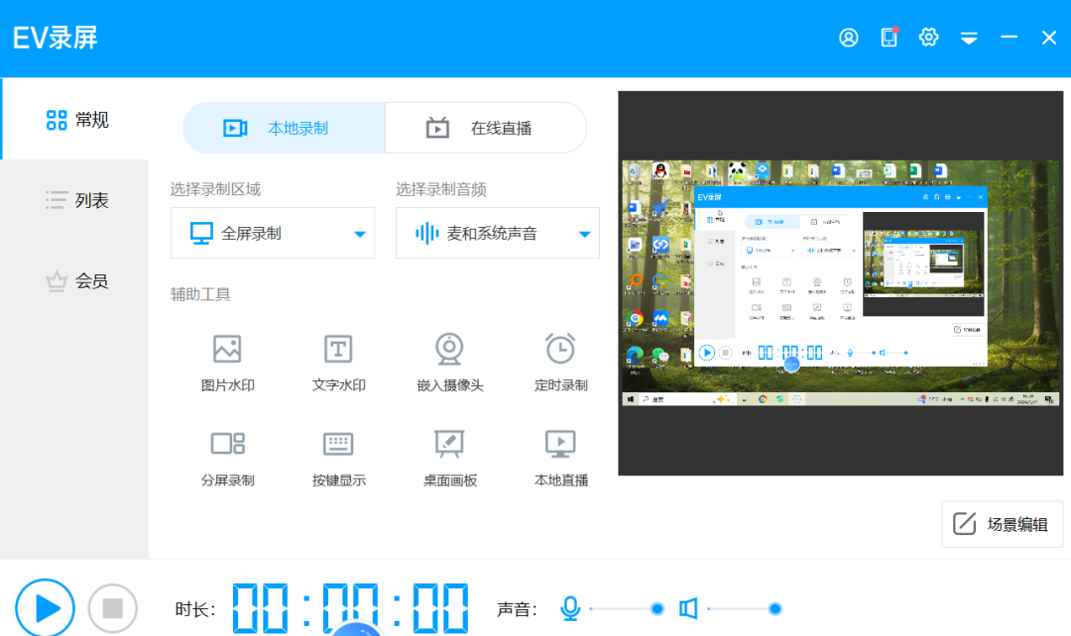
Task: Open the 桌面画板 tool
Action: [449, 458]
